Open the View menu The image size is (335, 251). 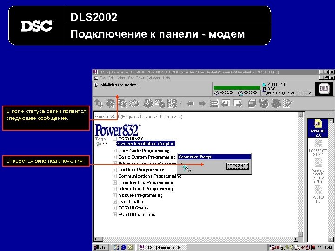tap(121, 78)
